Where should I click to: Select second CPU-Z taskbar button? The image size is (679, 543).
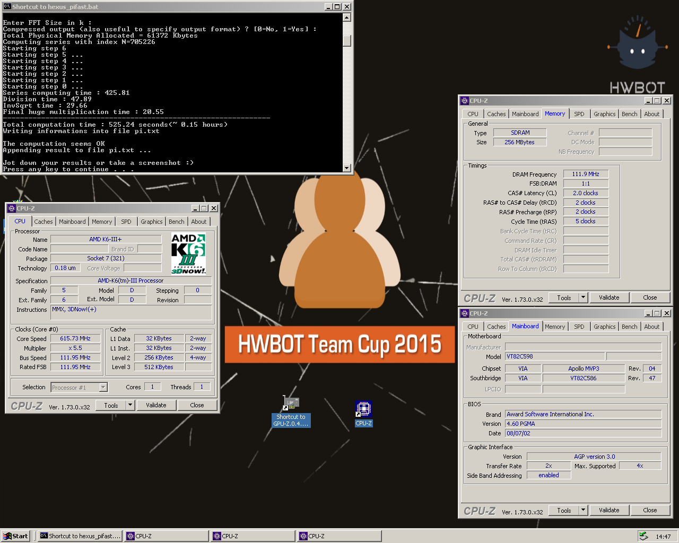click(x=253, y=536)
